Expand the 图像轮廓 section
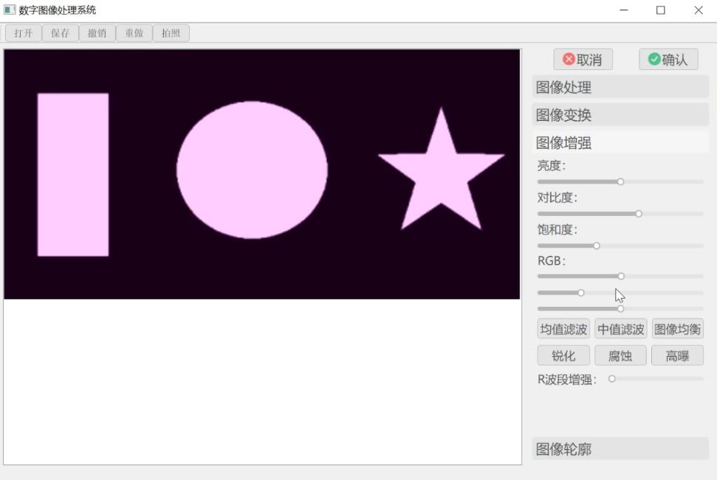 coord(620,449)
